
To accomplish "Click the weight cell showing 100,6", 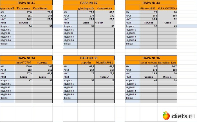I will 24,66.
